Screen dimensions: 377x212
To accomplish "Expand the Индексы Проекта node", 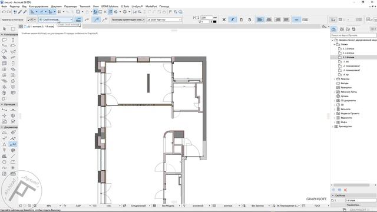I will click(x=334, y=114).
